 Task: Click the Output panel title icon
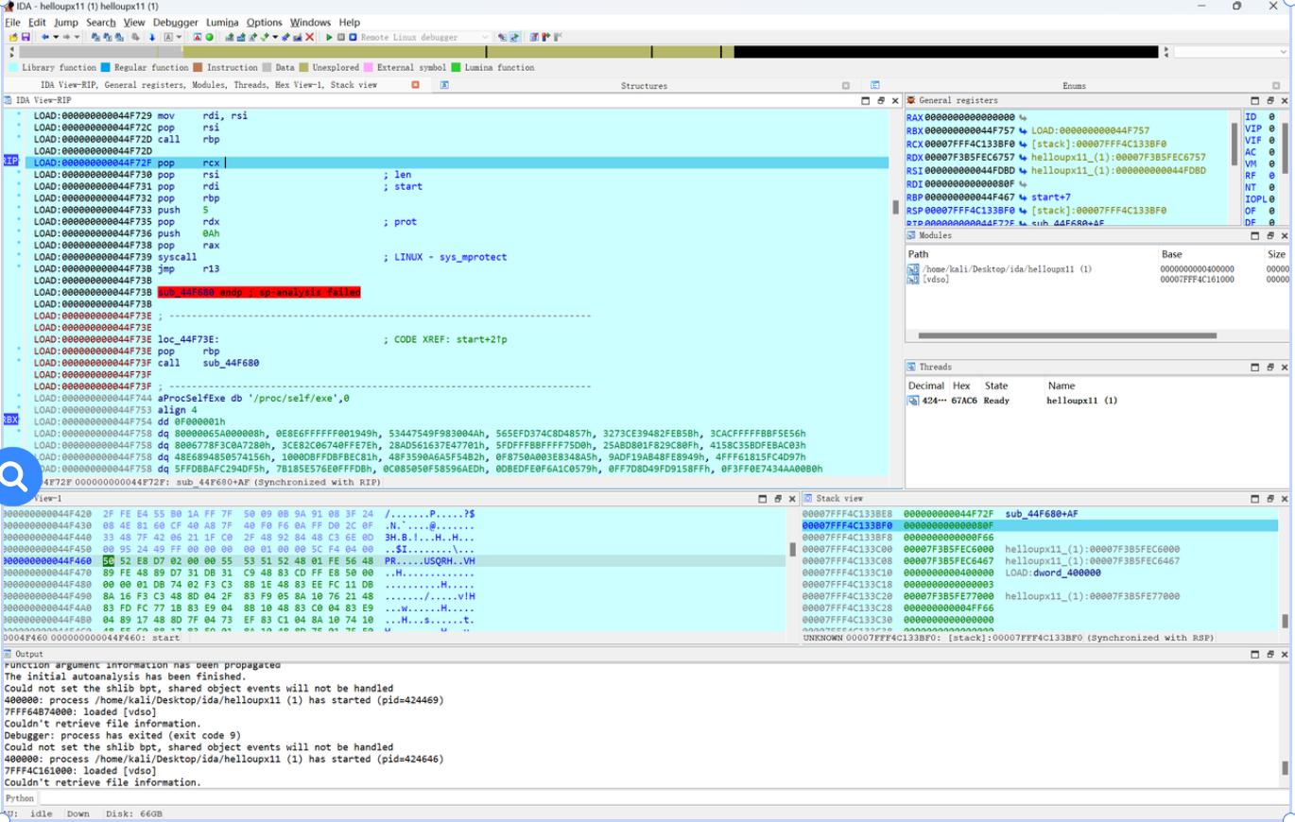[x=9, y=654]
